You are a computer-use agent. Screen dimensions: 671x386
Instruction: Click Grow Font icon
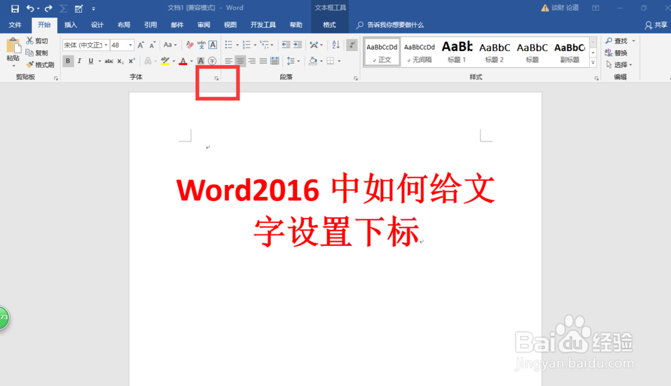click(141, 45)
